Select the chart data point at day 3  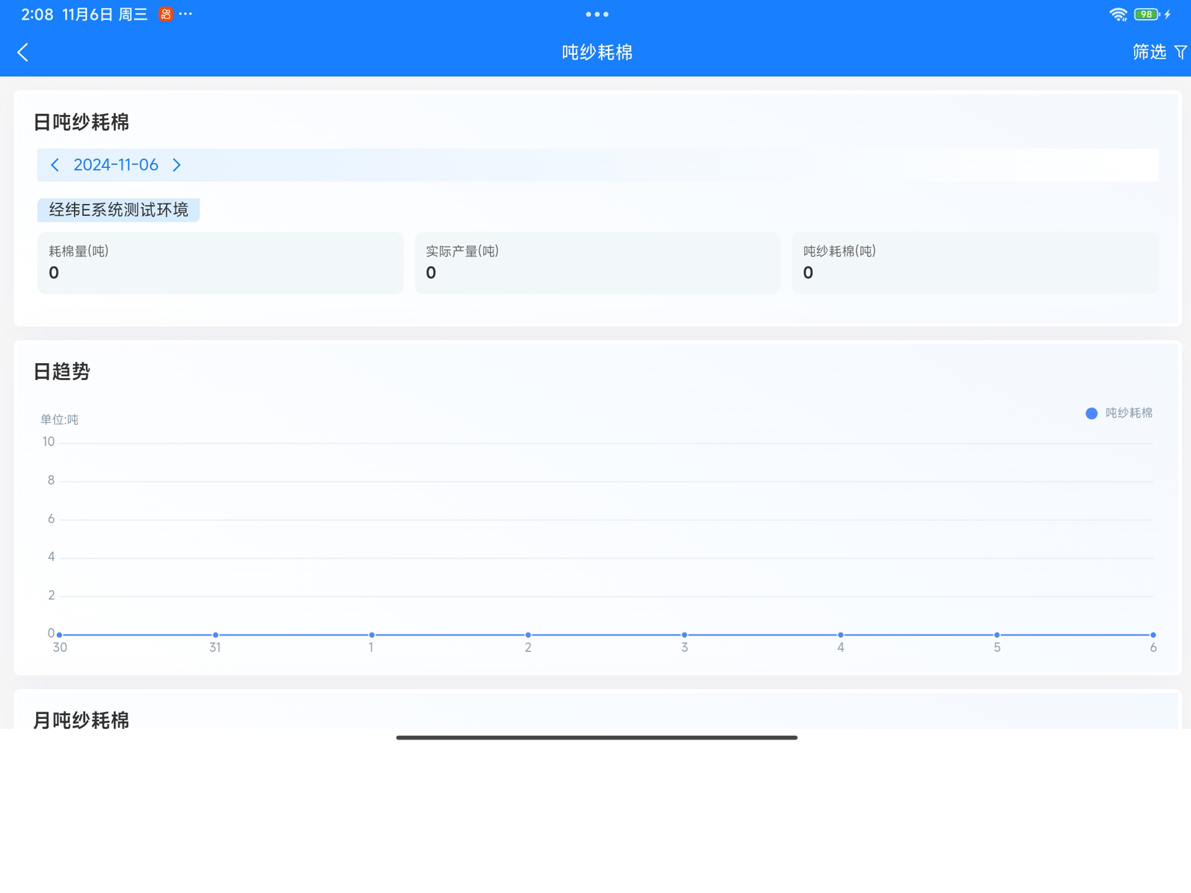(684, 635)
